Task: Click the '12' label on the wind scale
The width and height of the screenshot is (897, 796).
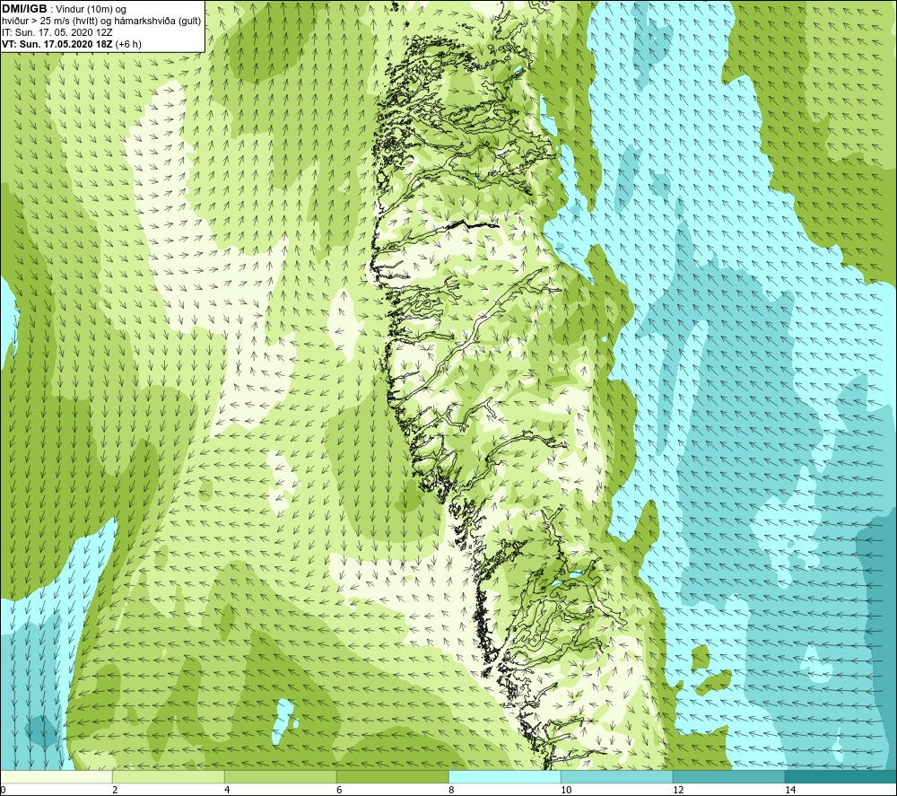Action: 678,790
